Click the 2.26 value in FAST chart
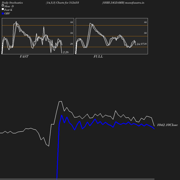 point(66,52)
